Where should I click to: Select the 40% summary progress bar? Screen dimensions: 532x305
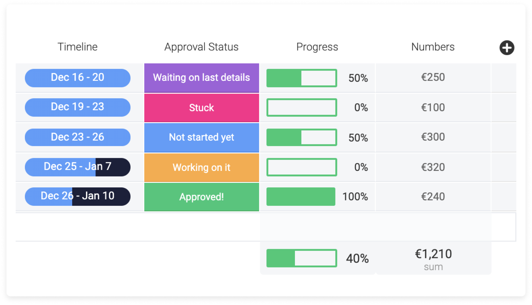coord(302,258)
